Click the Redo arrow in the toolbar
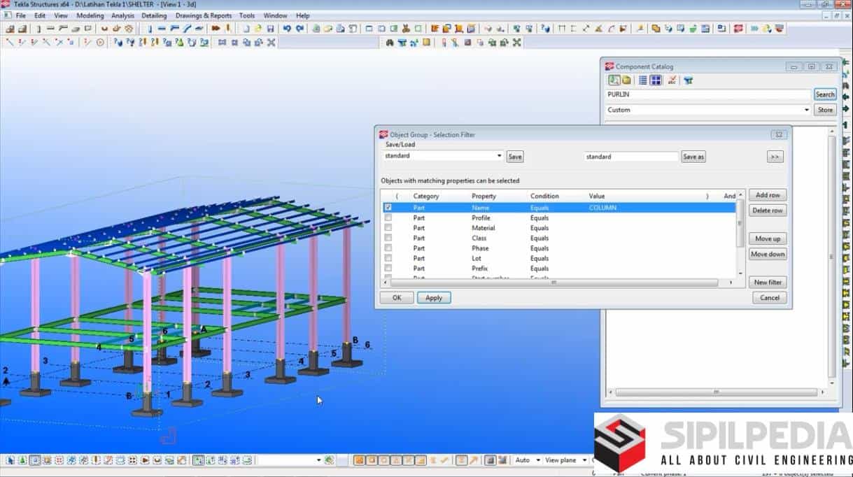Viewport: 853px width, 477px height. tap(300, 29)
